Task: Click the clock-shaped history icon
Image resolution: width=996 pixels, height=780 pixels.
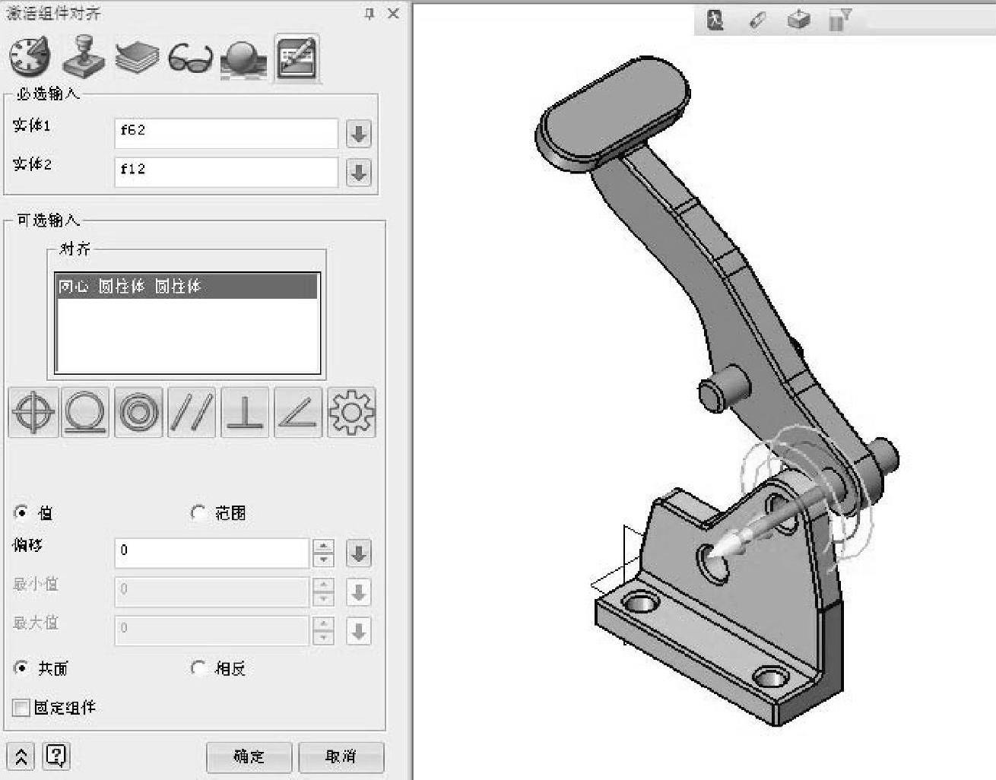Action: (x=29, y=56)
